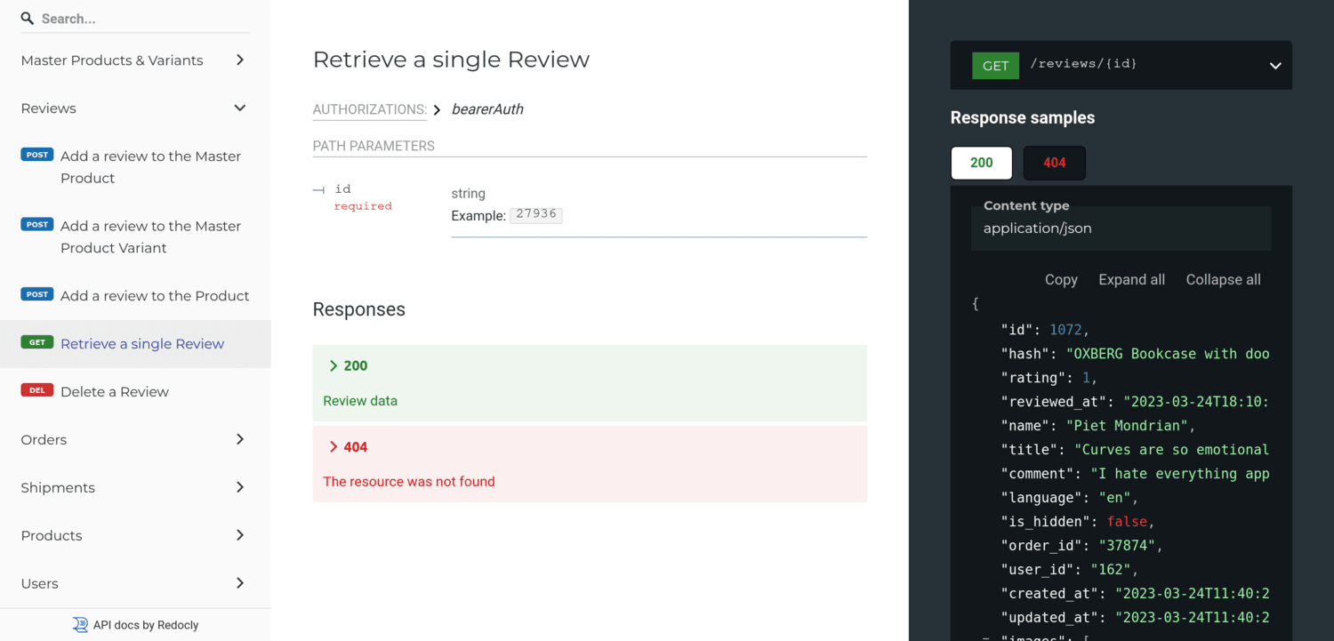Open "Add a review to the Master Product Variant"
The height and width of the screenshot is (641, 1334).
[x=149, y=236]
